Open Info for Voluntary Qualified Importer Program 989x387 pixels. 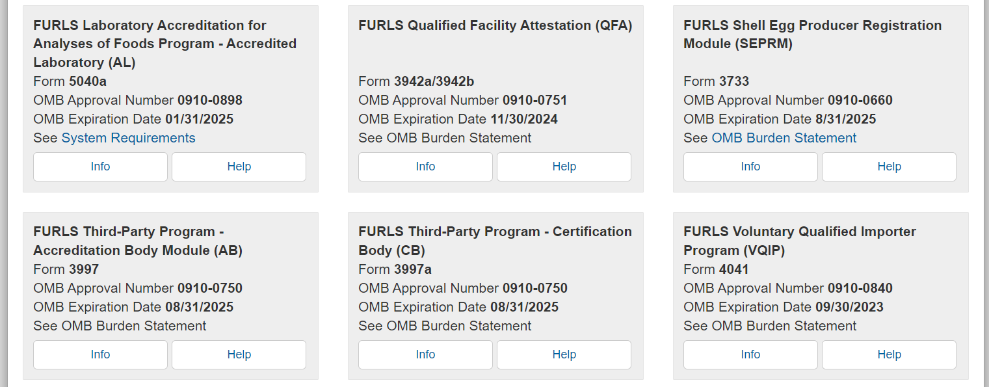[750, 354]
